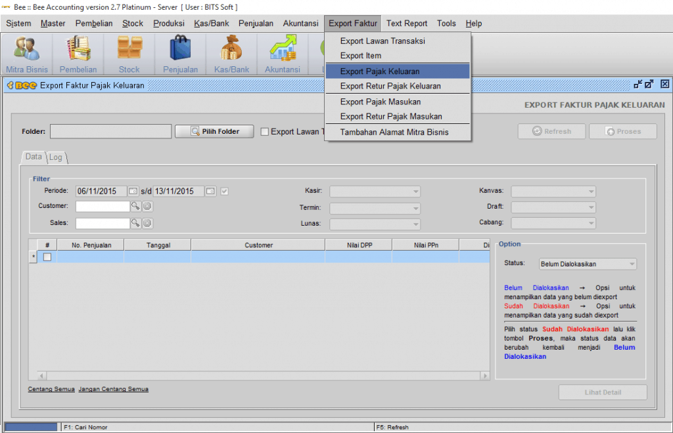The image size is (673, 433).
Task: Click the No. Penjualan column header
Action: pyautogui.click(x=91, y=245)
